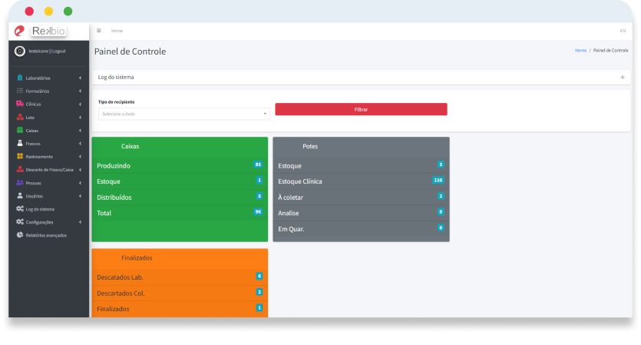Click the Relatórios avançados pie chart icon
Image resolution: width=641 pixels, height=345 pixels.
click(x=20, y=235)
